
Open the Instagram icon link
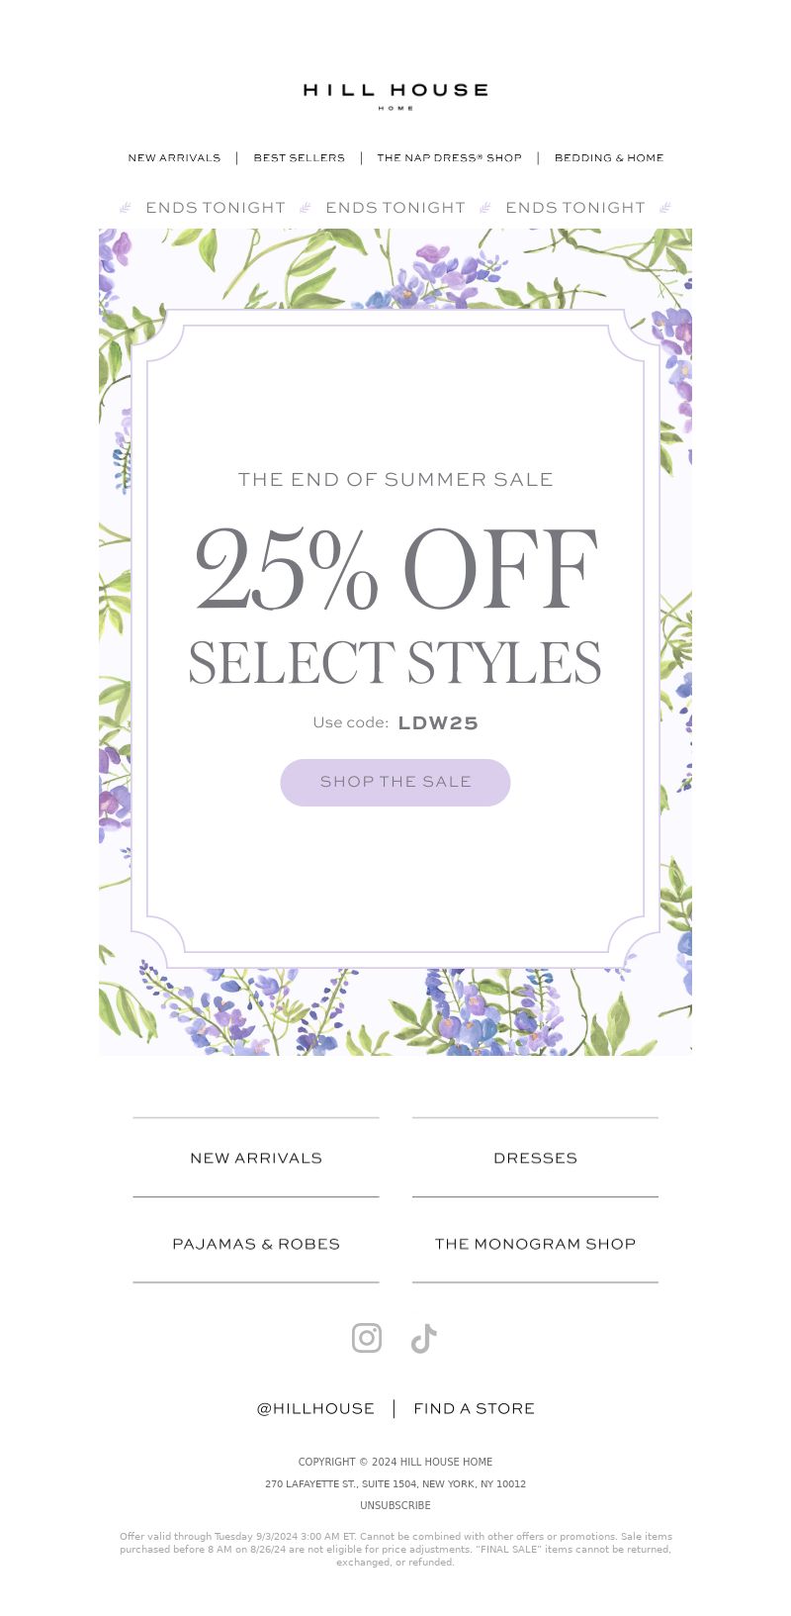click(367, 1338)
